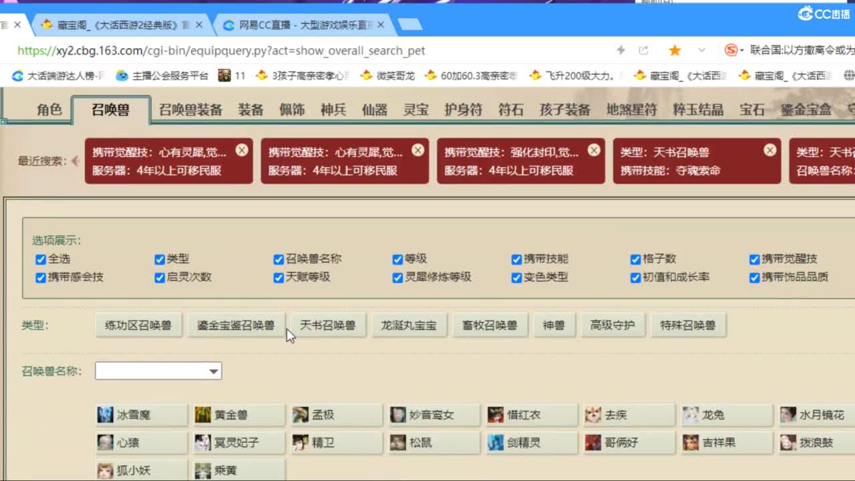Toggle the 等级 checkbox
This screenshot has width=855, height=481.
click(x=397, y=259)
